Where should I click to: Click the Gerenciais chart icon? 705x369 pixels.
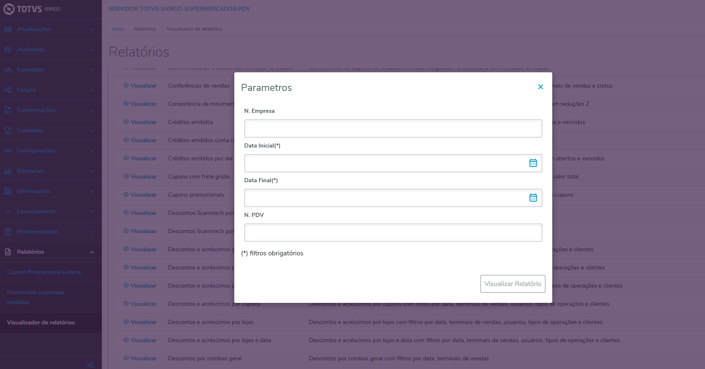click(x=8, y=171)
